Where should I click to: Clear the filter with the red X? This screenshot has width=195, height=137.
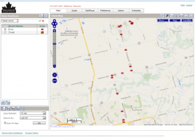(43, 21)
